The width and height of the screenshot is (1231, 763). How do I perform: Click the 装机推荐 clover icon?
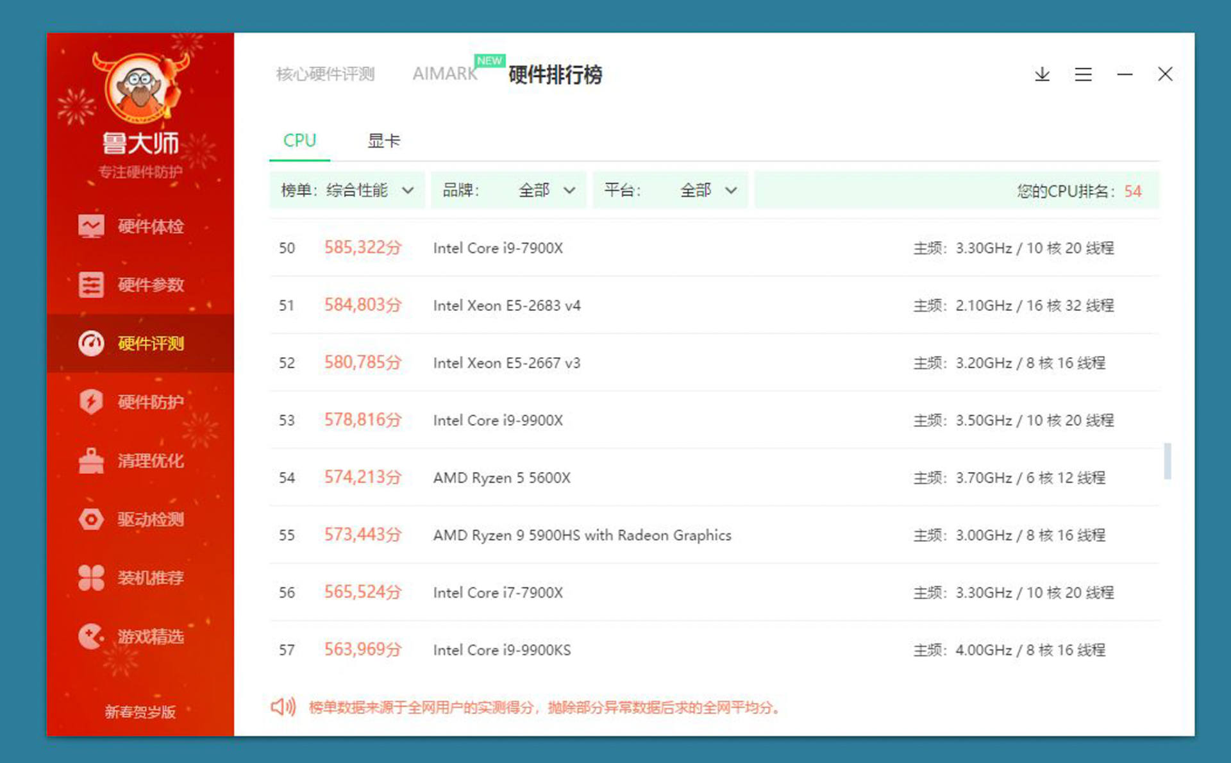[91, 578]
